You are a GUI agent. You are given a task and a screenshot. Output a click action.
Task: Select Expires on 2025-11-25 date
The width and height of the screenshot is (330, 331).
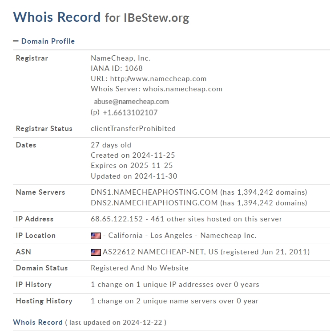(x=132, y=166)
